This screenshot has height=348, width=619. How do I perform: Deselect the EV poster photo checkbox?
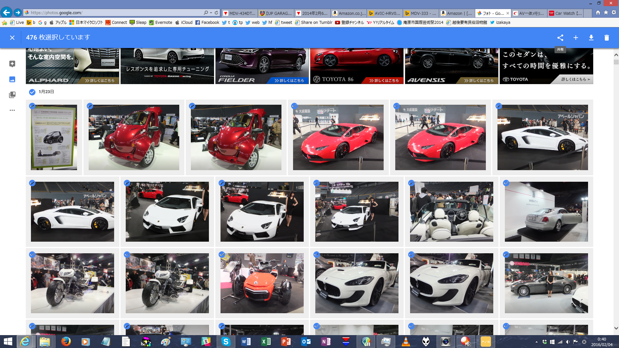(x=32, y=106)
